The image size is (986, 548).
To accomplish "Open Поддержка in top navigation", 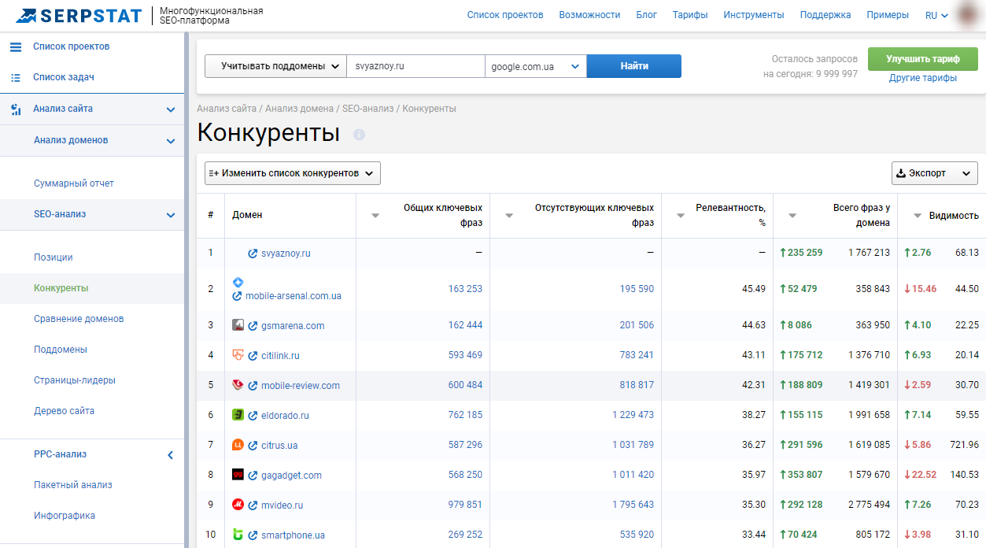I will pos(825,15).
